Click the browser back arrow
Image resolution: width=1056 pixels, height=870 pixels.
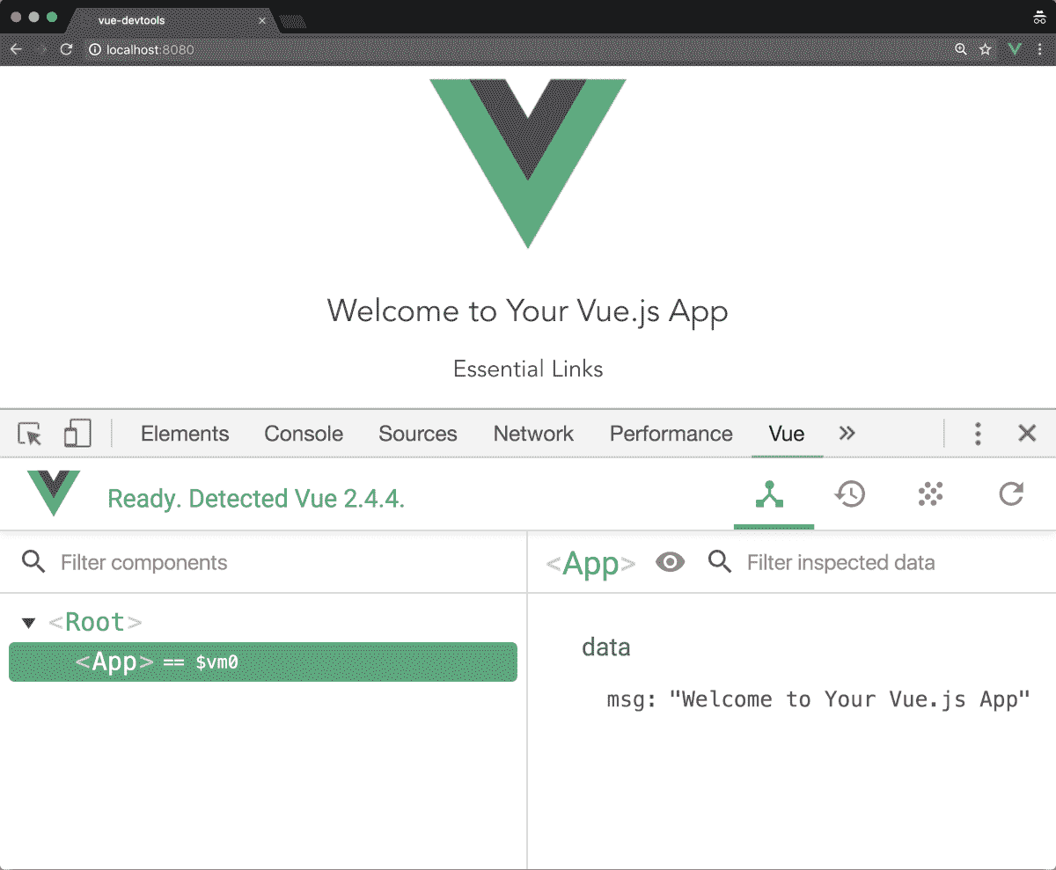[16, 49]
